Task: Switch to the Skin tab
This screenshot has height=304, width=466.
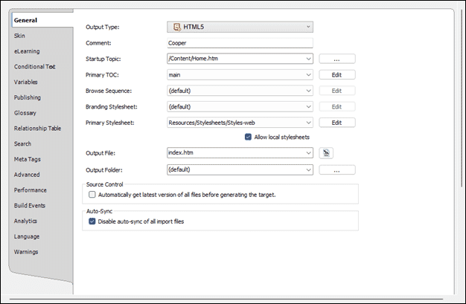Action: [19, 36]
